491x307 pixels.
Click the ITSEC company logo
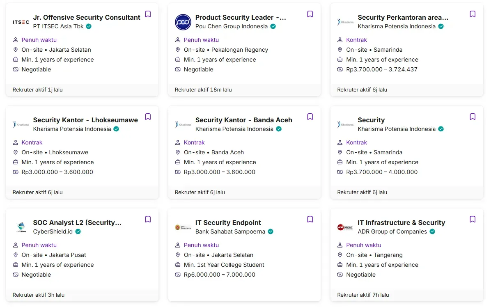coord(21,22)
